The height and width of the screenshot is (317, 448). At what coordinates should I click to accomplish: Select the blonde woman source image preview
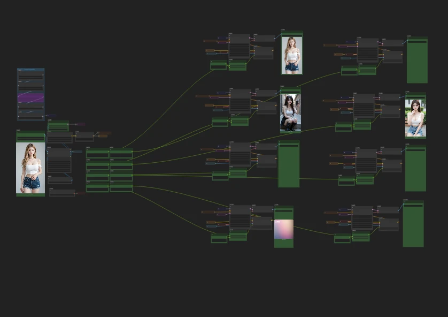click(30, 168)
